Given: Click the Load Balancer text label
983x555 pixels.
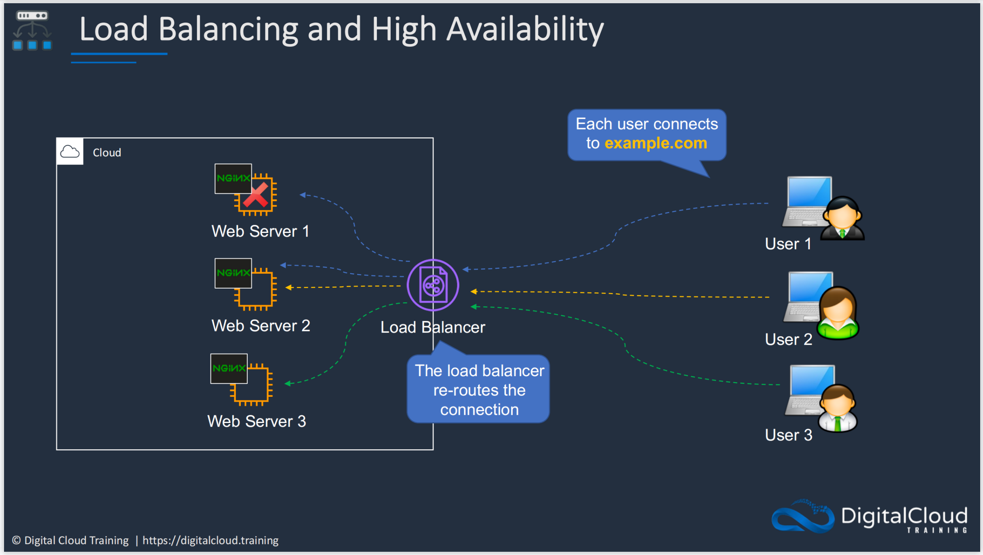Looking at the screenshot, I should coord(433,327).
